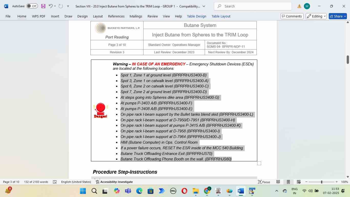Open Microsoft Store from the taskbar
The width and height of the screenshot is (350, 197).
[150, 191]
